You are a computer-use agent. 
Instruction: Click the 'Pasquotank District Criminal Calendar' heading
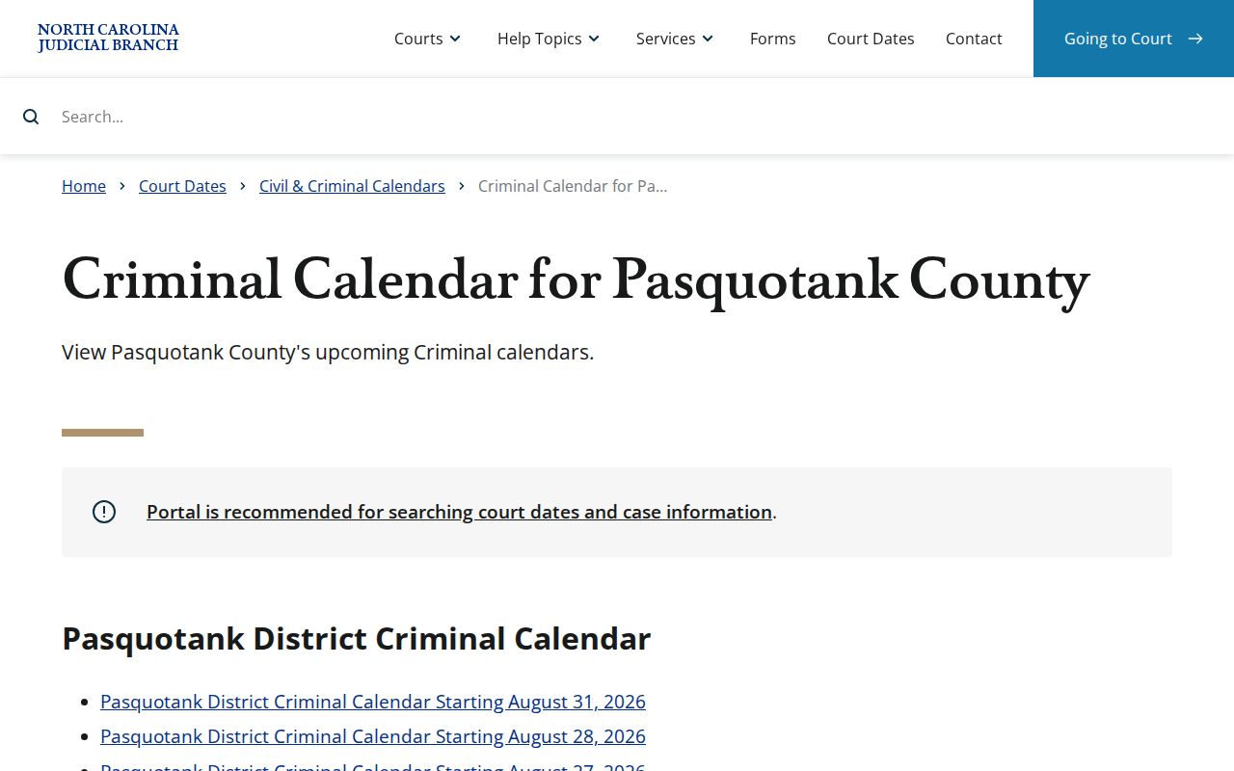click(x=356, y=638)
